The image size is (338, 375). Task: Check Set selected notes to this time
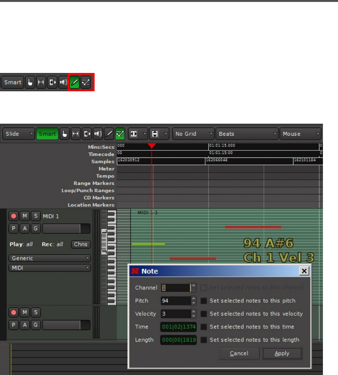(x=204, y=327)
